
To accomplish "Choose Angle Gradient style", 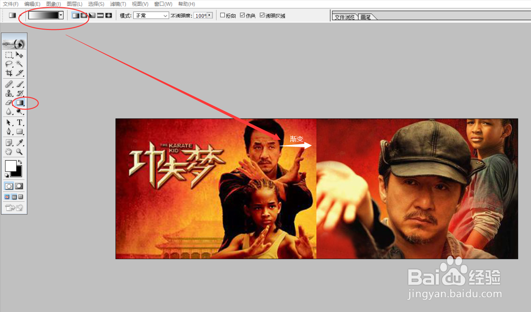I will click(x=92, y=15).
